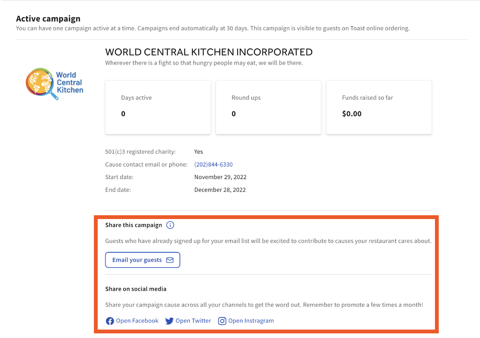Select the Funds raised so far card
The width and height of the screenshot is (480, 338).
point(379,107)
